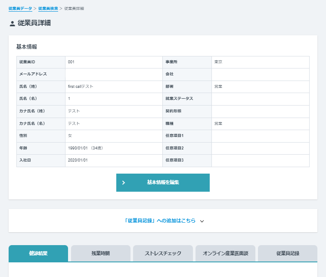The width and height of the screenshot is (326, 277).
Task: Click the person icon beside 従業員詳細 heading
Action: 12,24
